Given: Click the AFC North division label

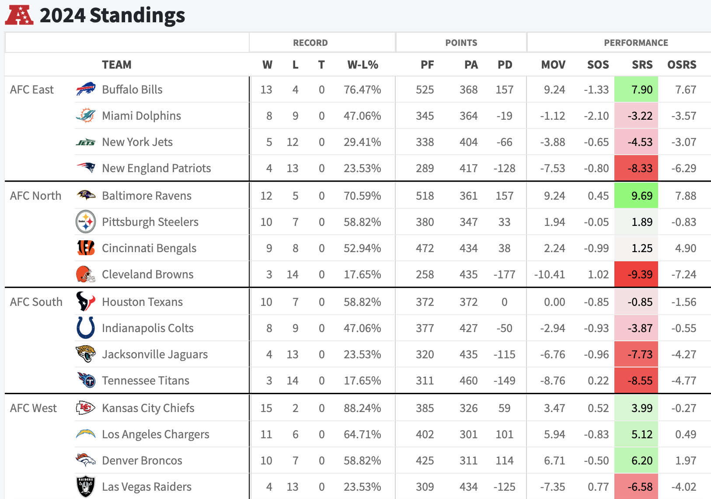Looking at the screenshot, I should click(35, 196).
